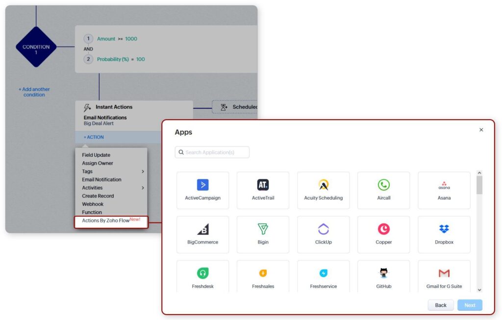
Task: Pick the Bigin app icon
Action: (x=263, y=229)
